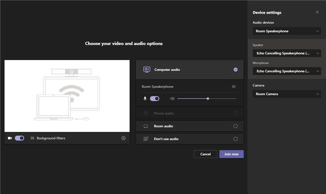Open the Microphone device dropdown
326x194 pixels.
point(287,71)
